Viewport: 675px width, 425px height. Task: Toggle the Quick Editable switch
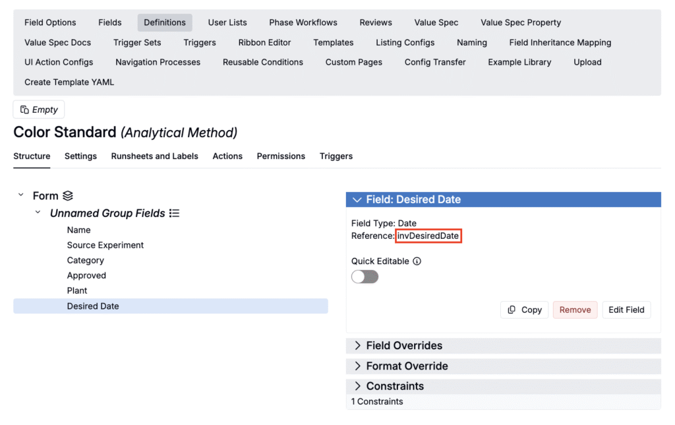(x=365, y=277)
